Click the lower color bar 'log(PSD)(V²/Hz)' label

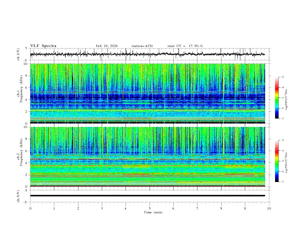(x=287, y=162)
